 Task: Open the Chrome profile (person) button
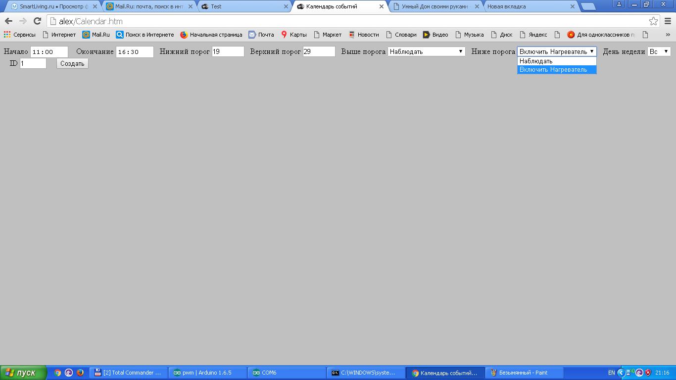pyautogui.click(x=619, y=4)
